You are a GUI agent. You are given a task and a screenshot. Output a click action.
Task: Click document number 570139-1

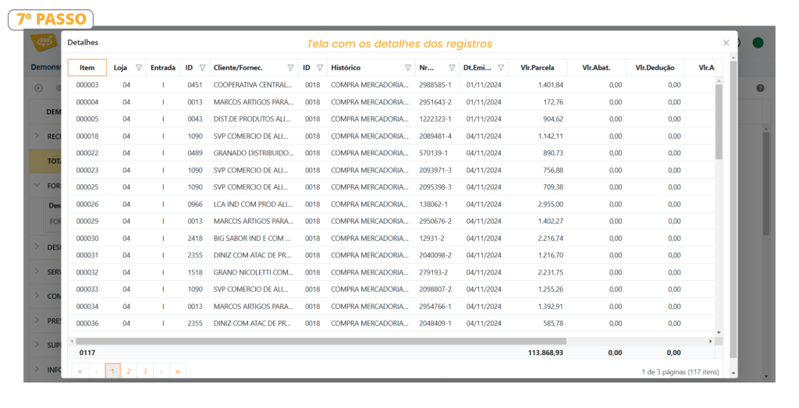433,153
